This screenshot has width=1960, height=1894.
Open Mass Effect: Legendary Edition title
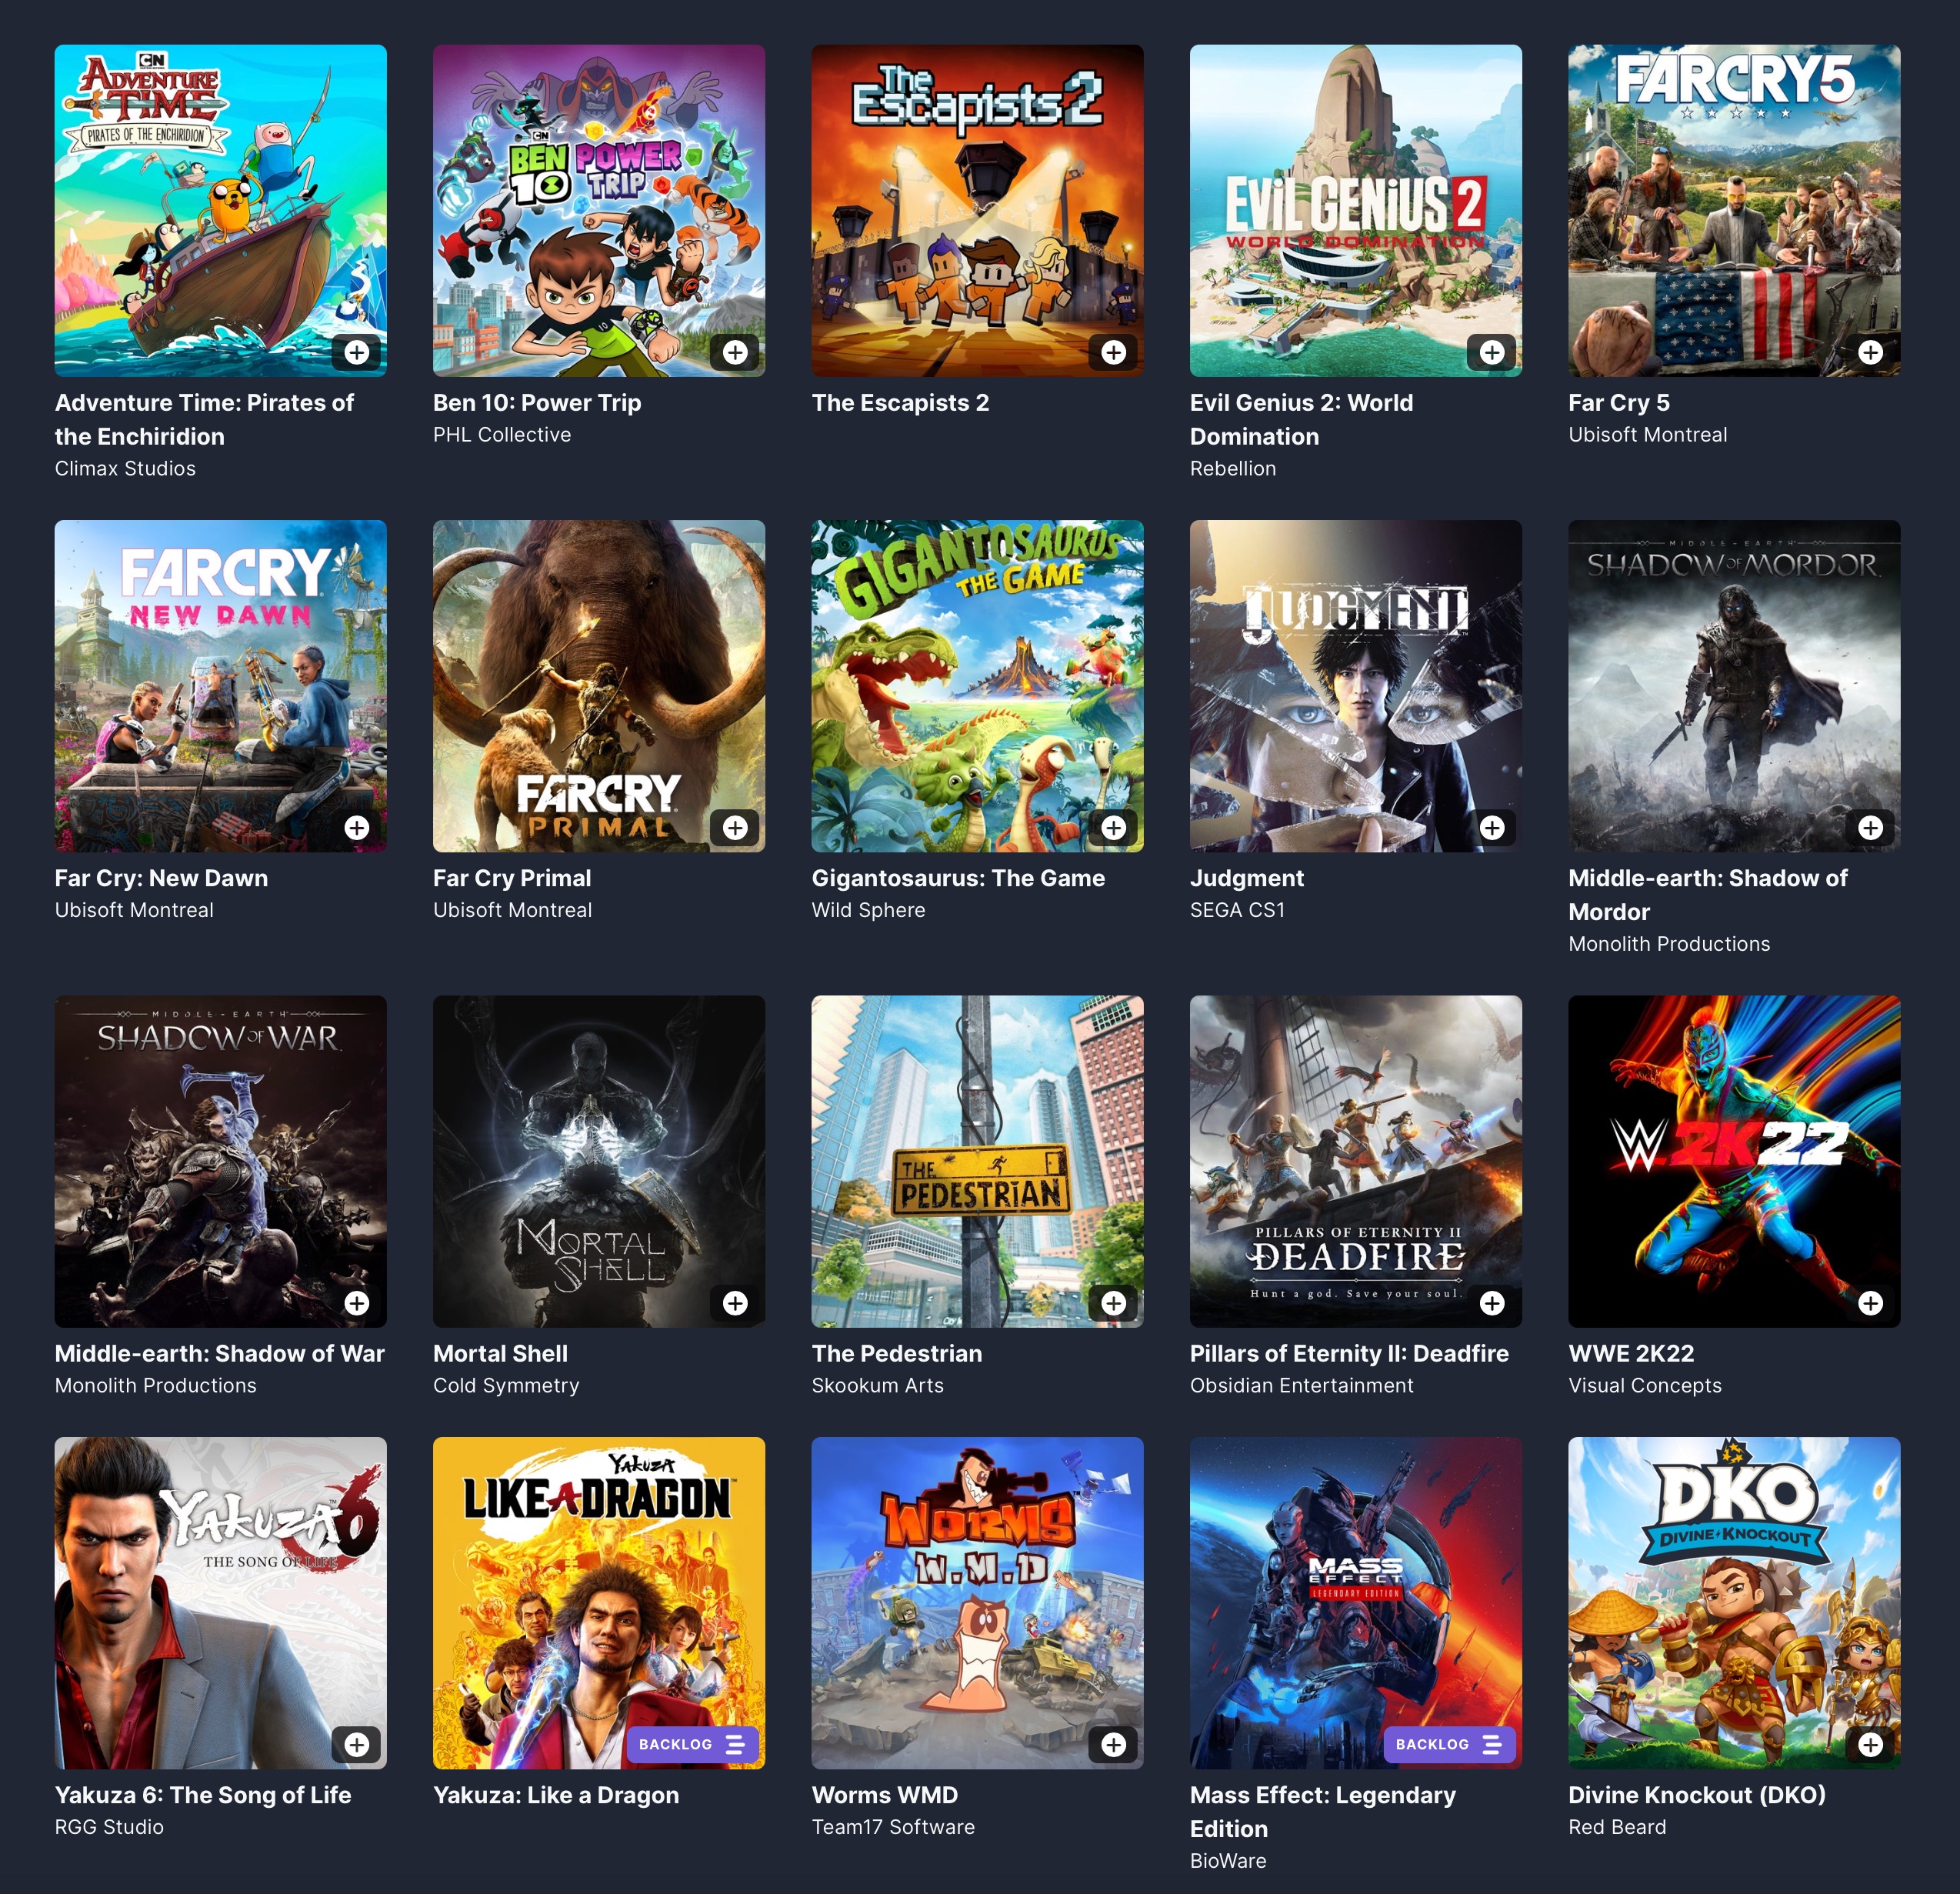coord(1323,1812)
